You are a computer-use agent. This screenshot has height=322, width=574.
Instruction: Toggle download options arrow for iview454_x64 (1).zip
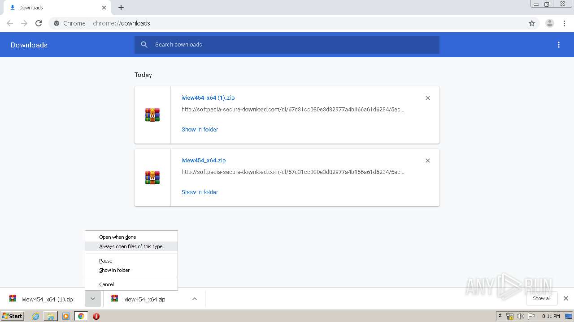[x=93, y=299]
